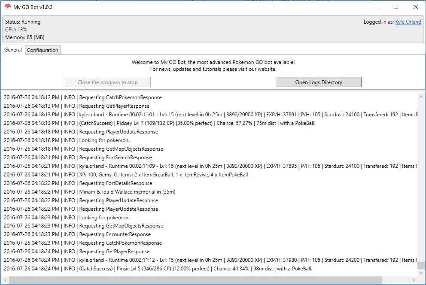Maximize the My GO Bot window
Screen dimensions: 426x285
point(396,7)
